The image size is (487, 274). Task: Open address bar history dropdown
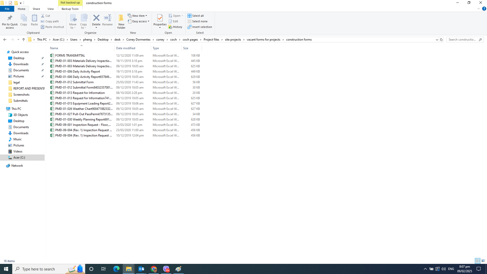click(x=437, y=40)
